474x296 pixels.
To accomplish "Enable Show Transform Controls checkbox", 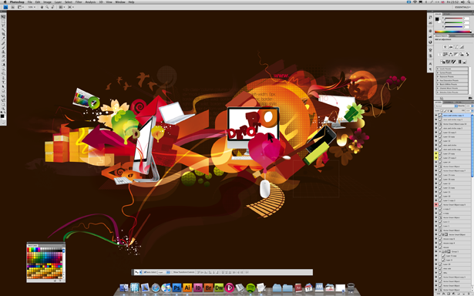I will (x=173, y=272).
